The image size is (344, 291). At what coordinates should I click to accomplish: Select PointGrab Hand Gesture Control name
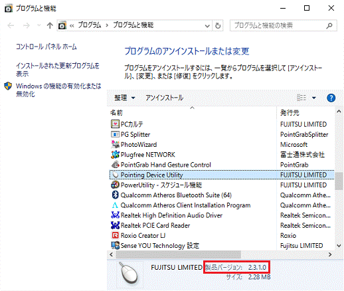(x=165, y=165)
